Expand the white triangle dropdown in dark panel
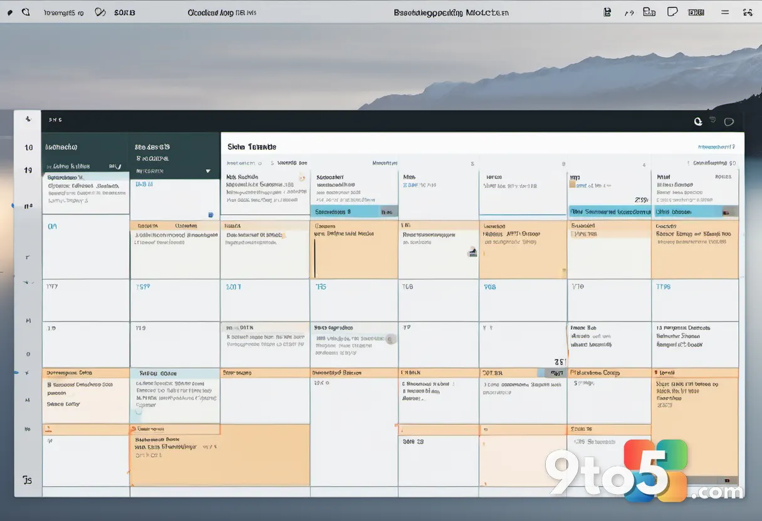 click(x=208, y=170)
